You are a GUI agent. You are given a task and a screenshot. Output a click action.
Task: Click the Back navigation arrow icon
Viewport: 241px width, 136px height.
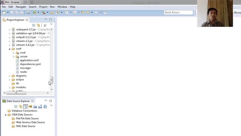(x=88, y=12)
